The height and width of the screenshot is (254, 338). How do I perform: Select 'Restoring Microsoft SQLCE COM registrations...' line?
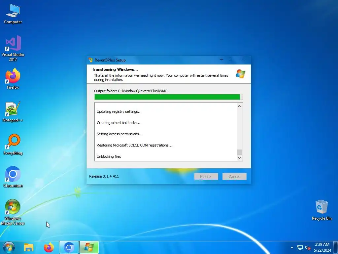[135, 145]
